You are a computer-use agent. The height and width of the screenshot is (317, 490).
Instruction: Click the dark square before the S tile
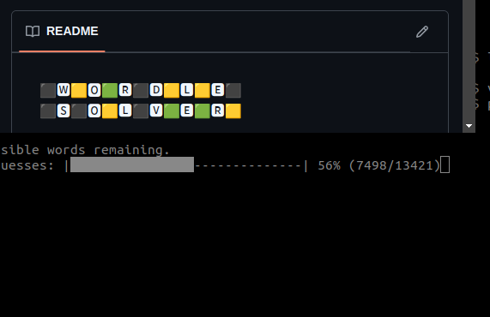pyautogui.click(x=48, y=111)
